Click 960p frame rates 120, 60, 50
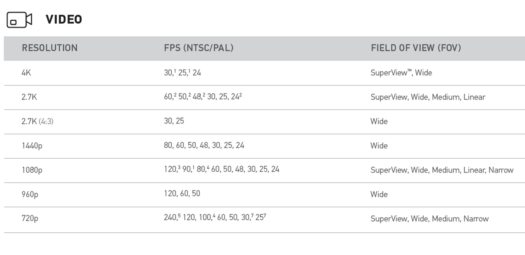 [x=182, y=194]
